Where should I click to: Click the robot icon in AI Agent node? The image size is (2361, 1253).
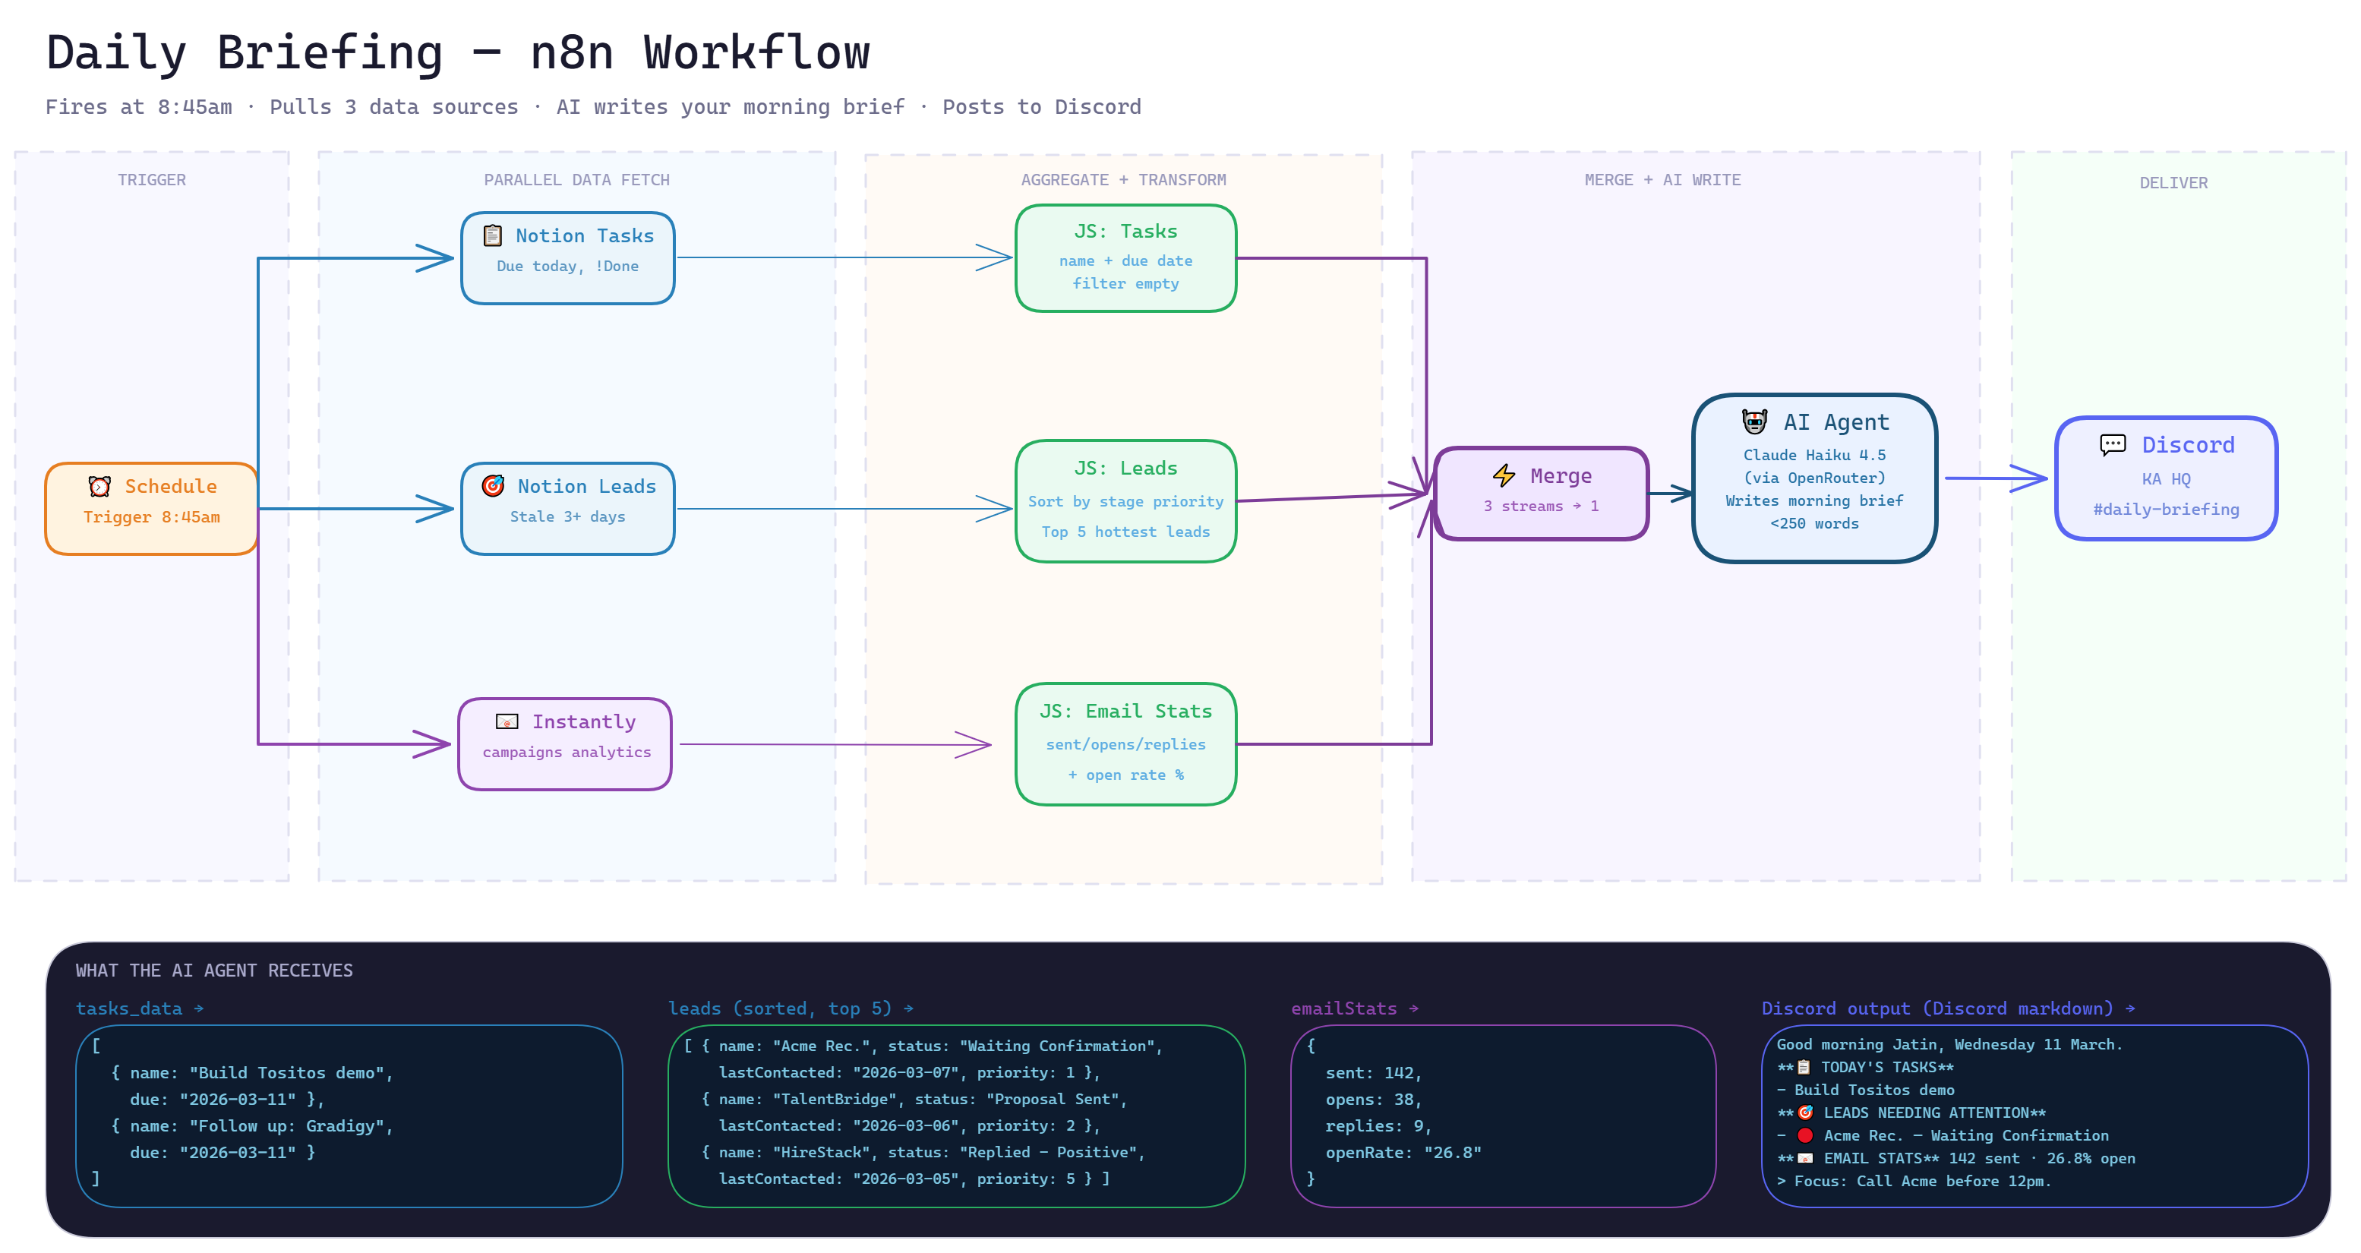tap(1754, 421)
